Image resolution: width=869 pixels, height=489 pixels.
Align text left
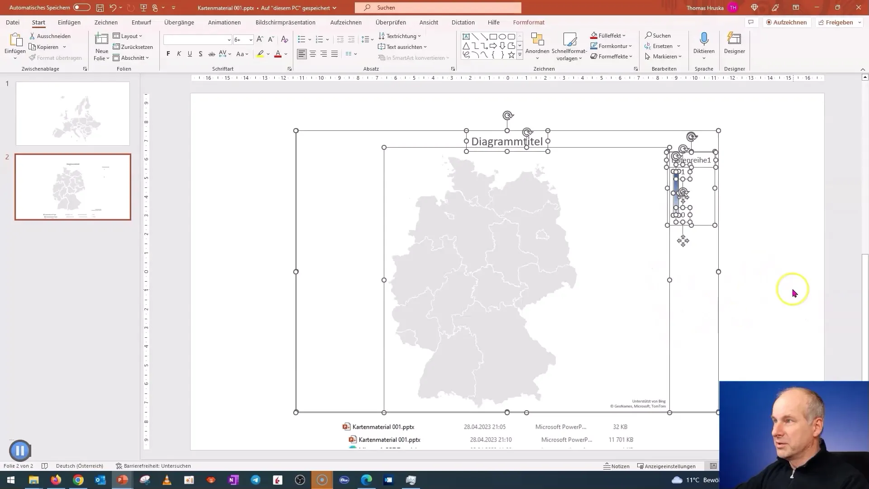(302, 54)
